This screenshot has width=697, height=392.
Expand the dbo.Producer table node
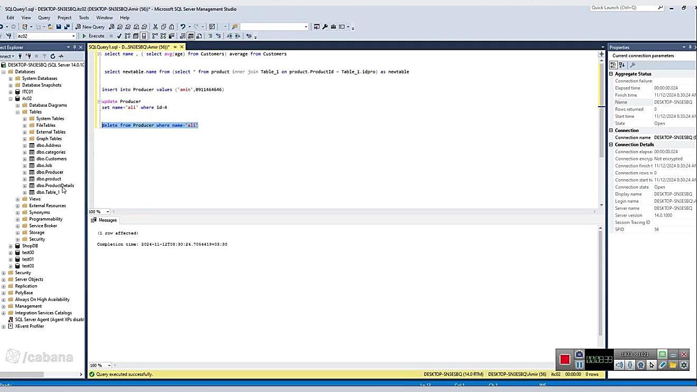coord(24,172)
